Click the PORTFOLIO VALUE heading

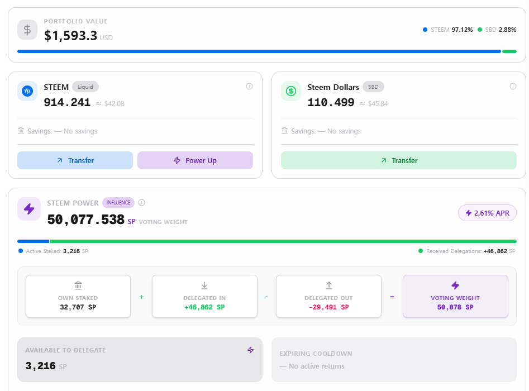76,21
